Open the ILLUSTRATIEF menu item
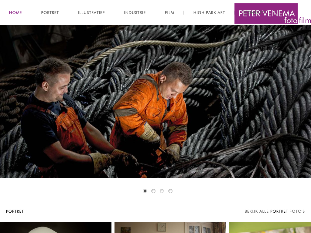The width and height of the screenshot is (311, 233). click(91, 12)
